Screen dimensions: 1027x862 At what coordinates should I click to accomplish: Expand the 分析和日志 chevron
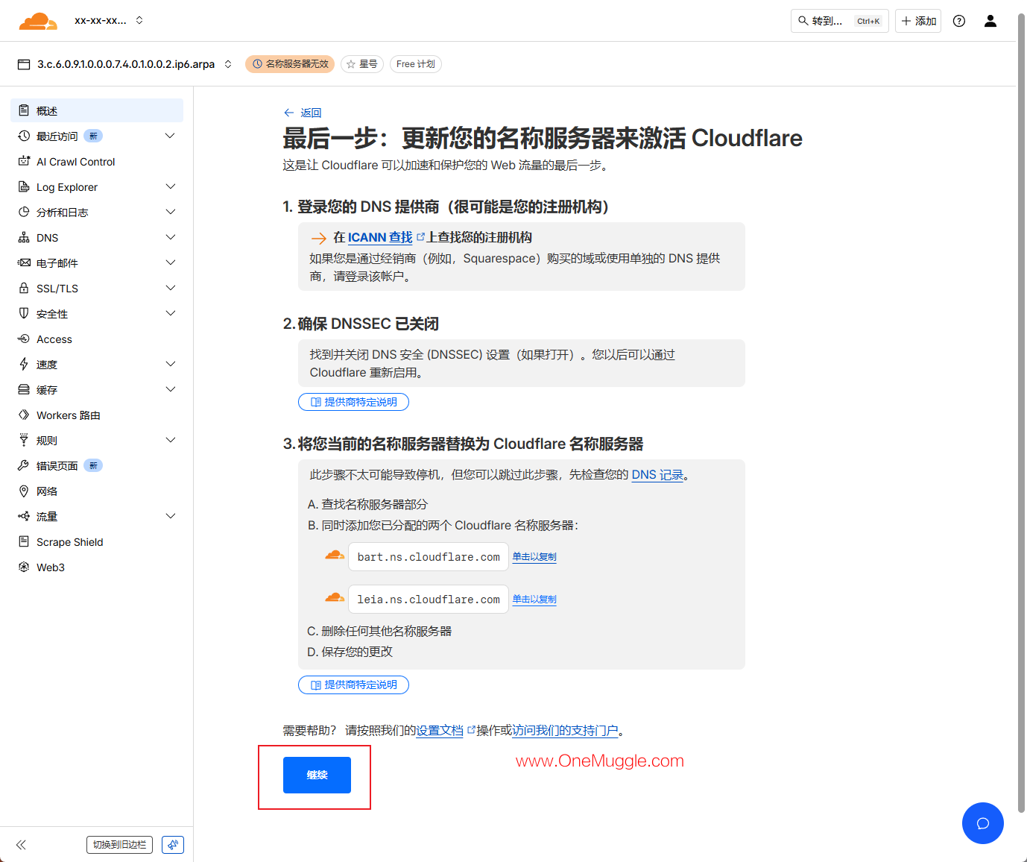(171, 212)
